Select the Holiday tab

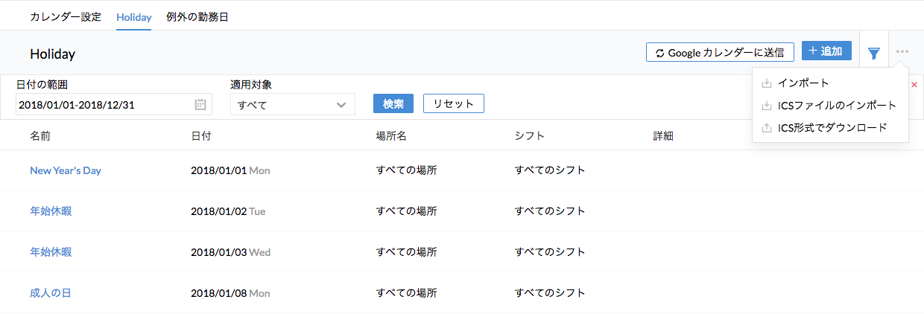pos(134,16)
